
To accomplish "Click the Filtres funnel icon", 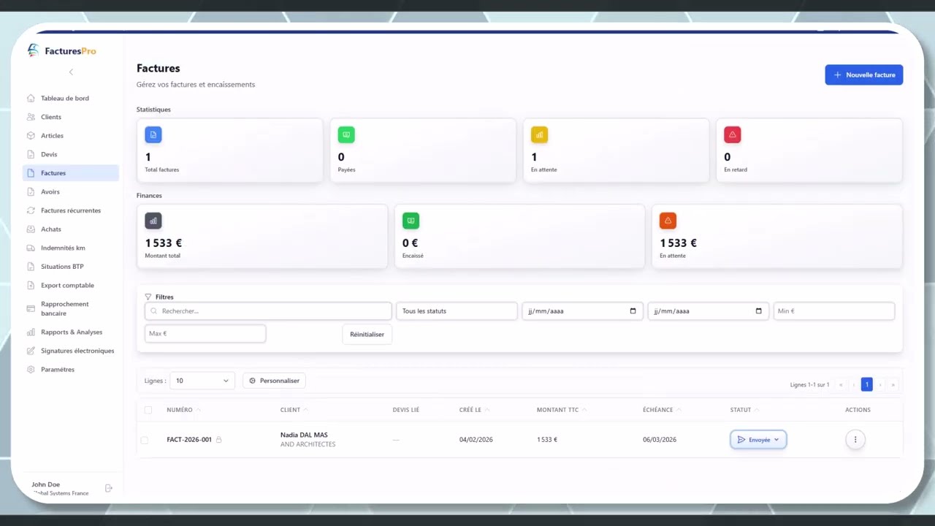I will 148,297.
